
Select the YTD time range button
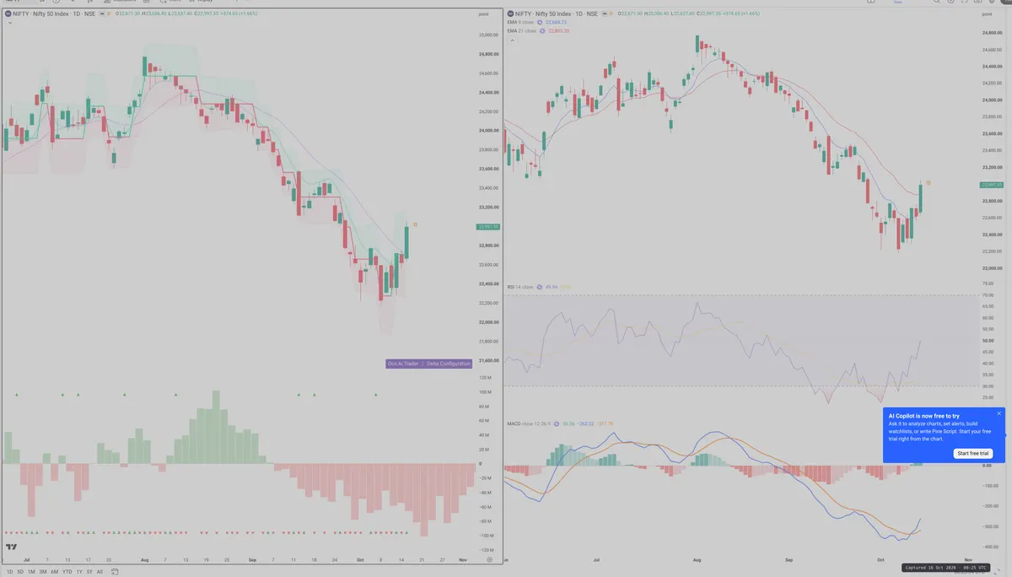point(67,571)
